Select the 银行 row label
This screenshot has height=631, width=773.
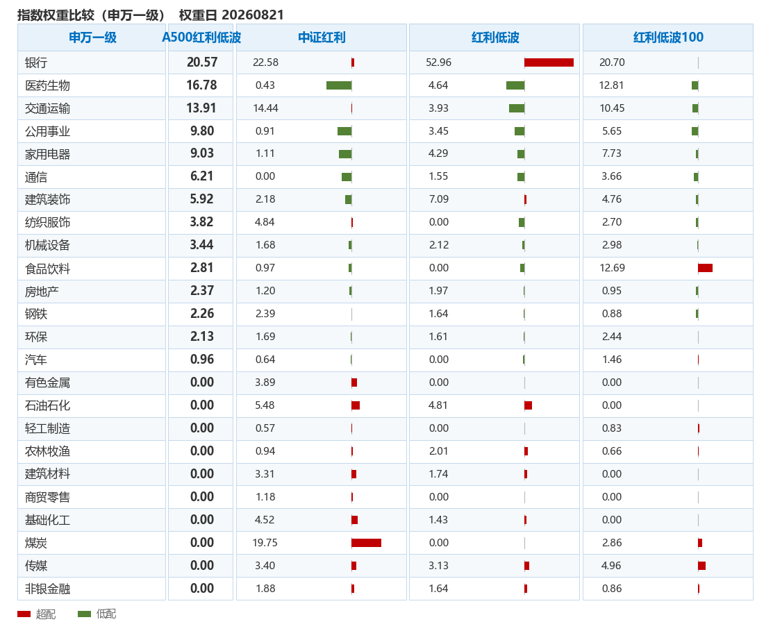(36, 62)
